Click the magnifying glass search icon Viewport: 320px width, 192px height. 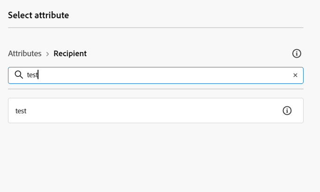tap(19, 75)
